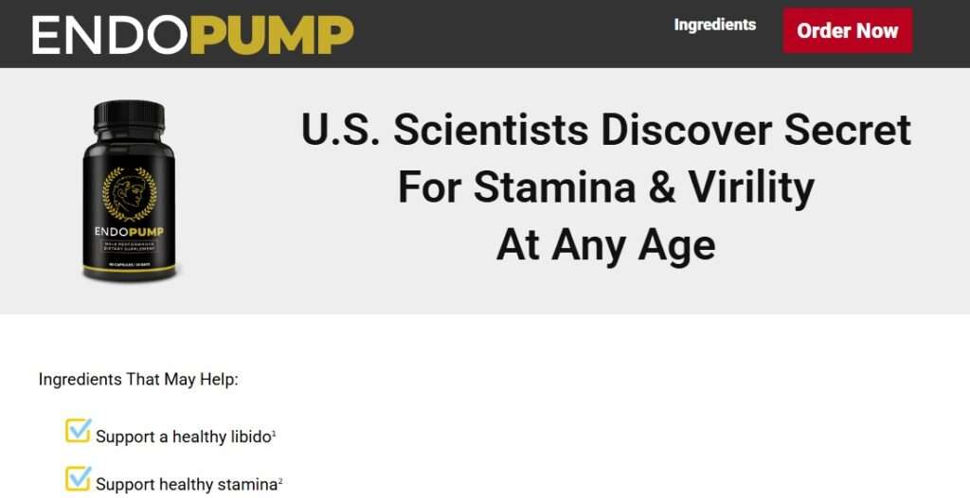
Task: Select the ENDOPUMP name on the bottle label
Action: 130,231
